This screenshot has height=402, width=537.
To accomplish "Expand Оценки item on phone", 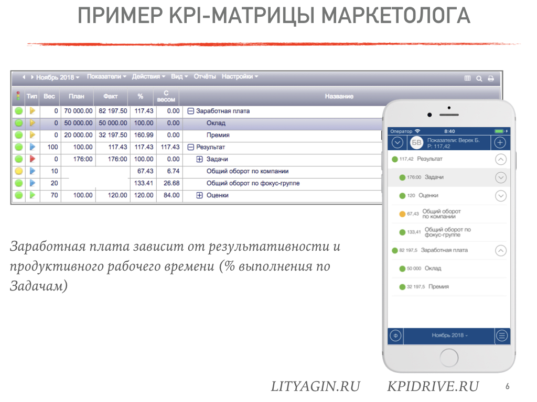I will [x=501, y=196].
